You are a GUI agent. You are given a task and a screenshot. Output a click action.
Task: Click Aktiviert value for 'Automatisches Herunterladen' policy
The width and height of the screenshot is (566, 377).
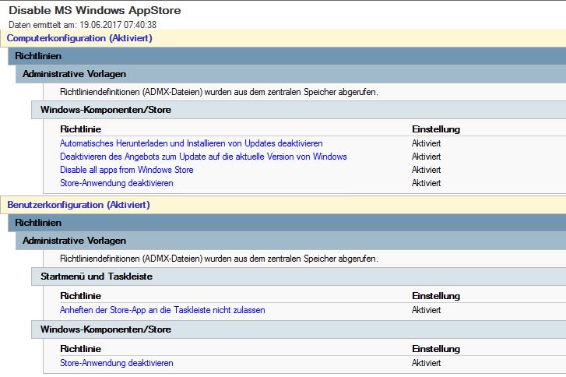tap(427, 143)
